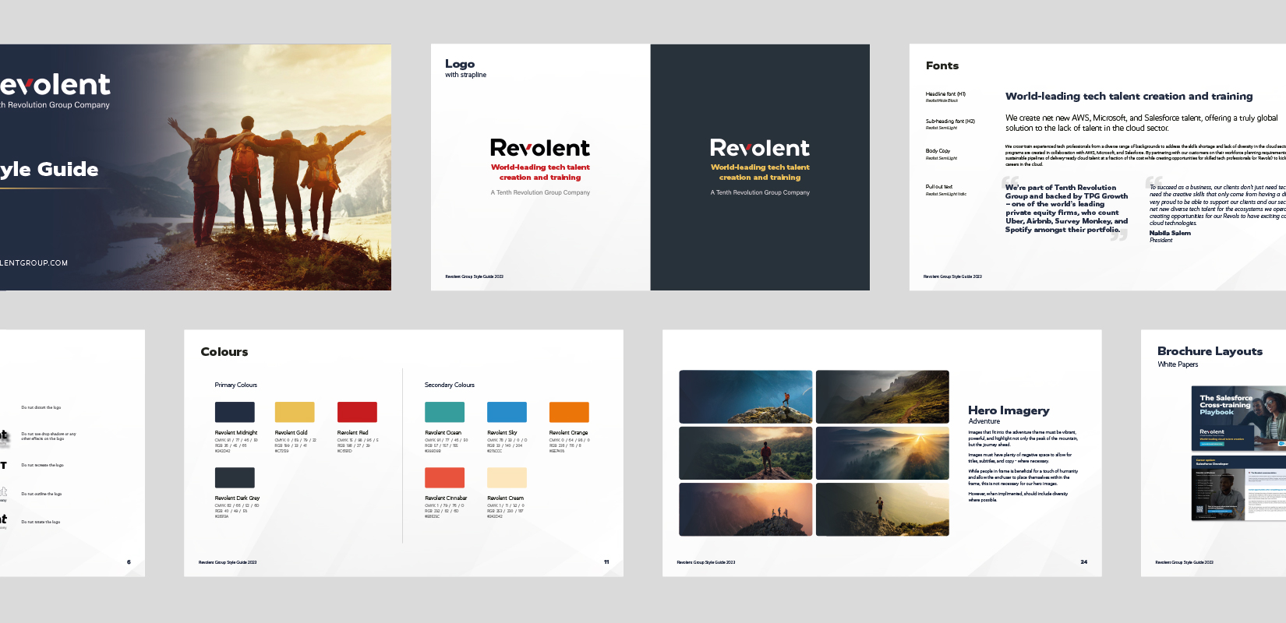Click 'Do not rotate the logo' text
Image resolution: width=1286 pixels, height=623 pixels.
[41, 522]
